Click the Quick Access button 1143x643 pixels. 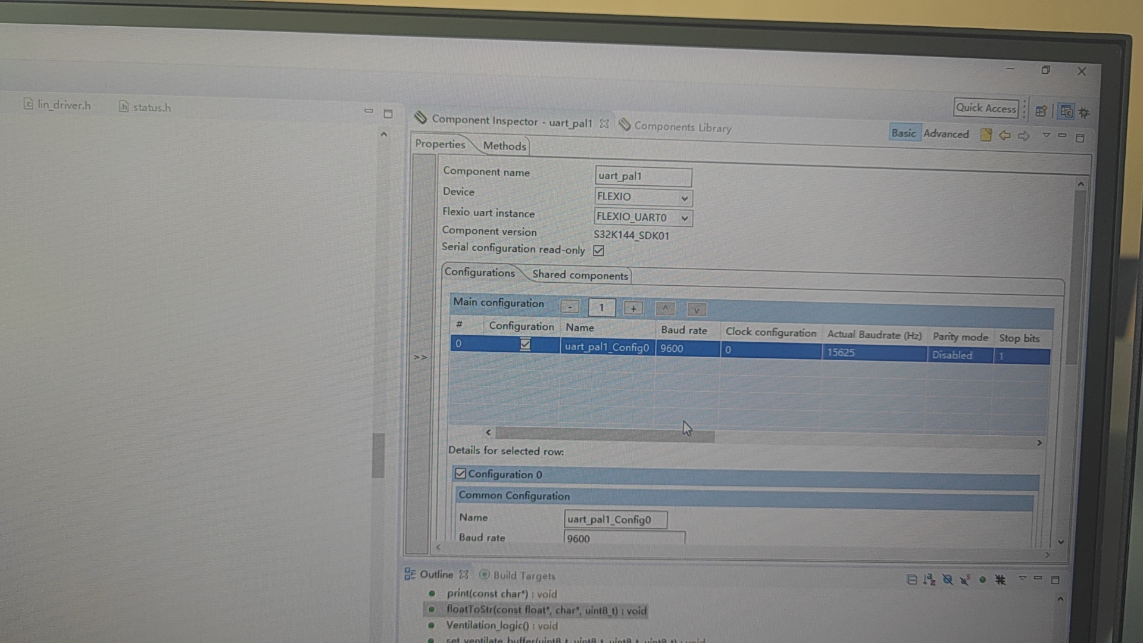tap(985, 108)
